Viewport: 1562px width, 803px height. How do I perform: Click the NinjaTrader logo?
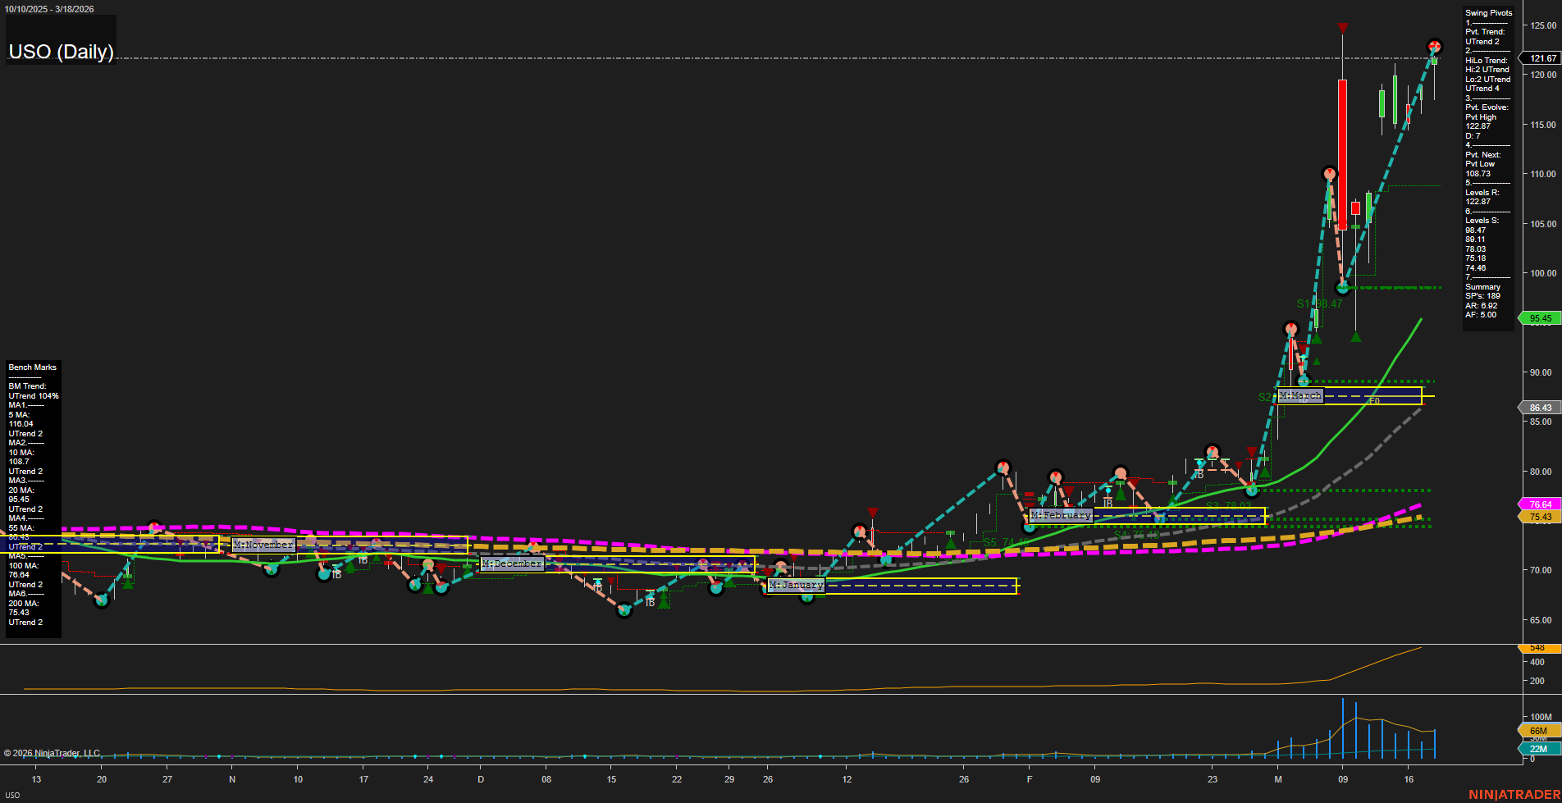coord(1513,795)
